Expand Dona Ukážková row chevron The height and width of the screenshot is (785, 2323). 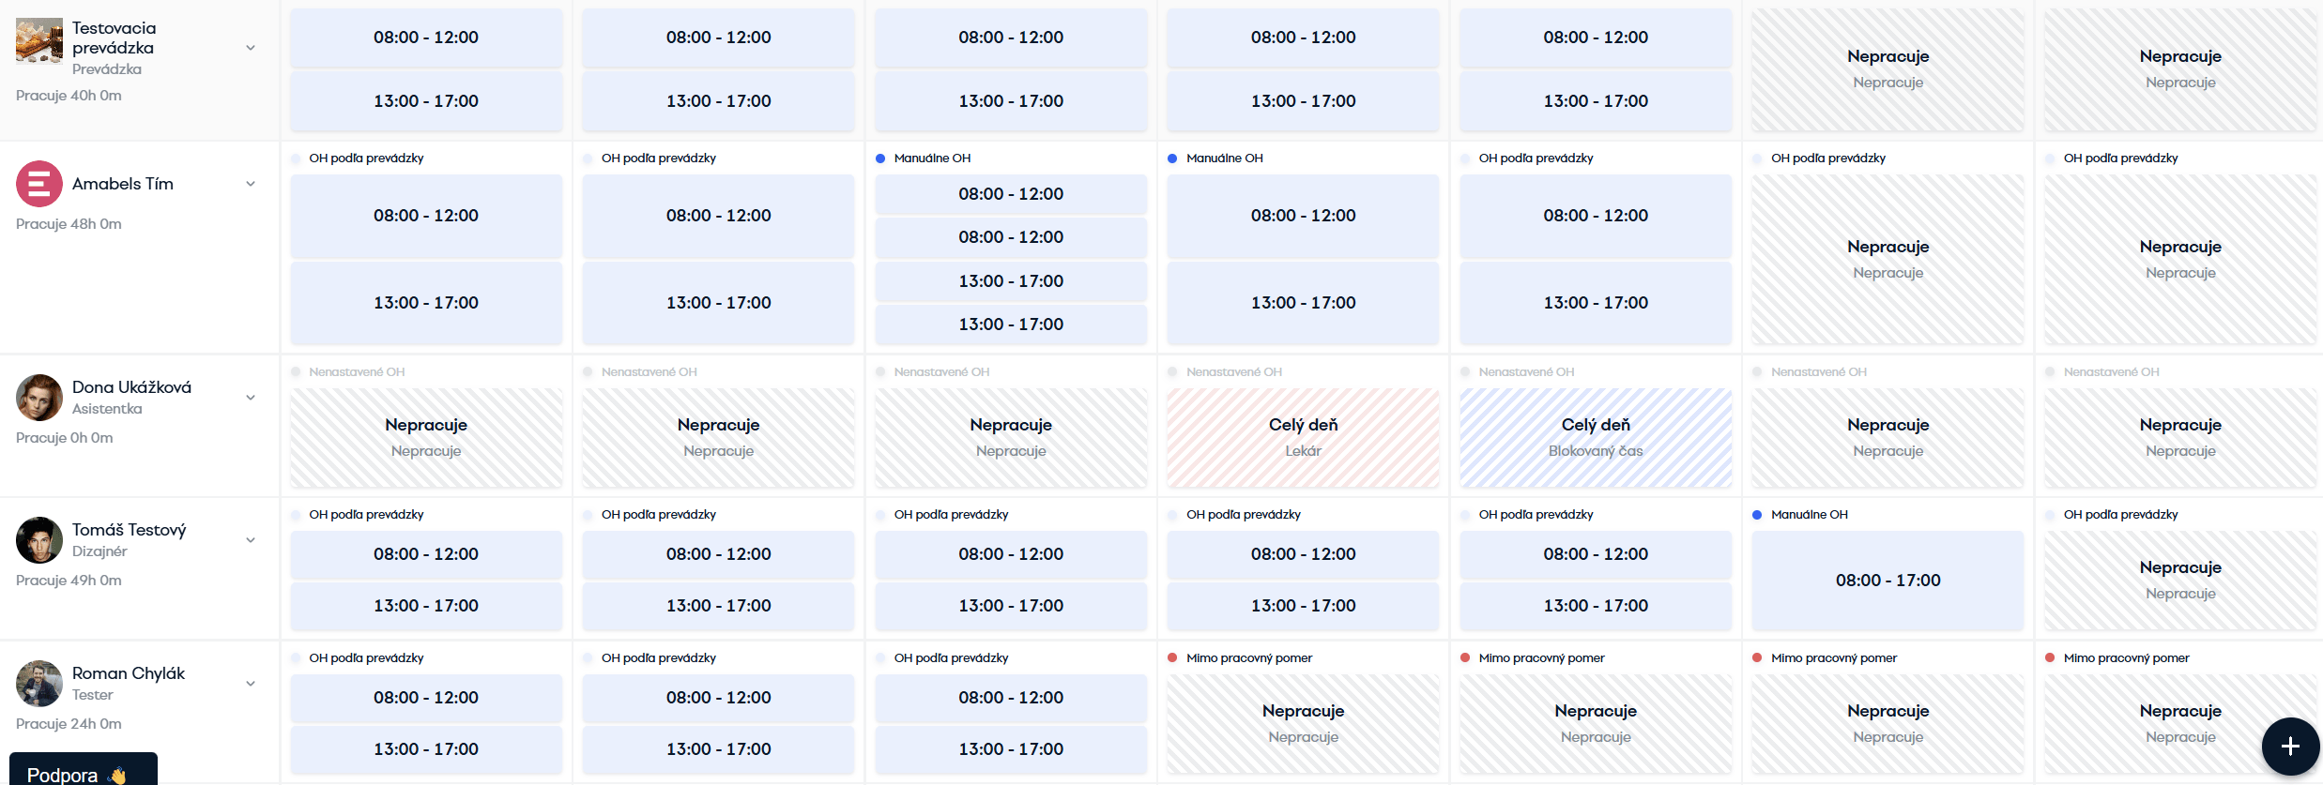(x=251, y=398)
